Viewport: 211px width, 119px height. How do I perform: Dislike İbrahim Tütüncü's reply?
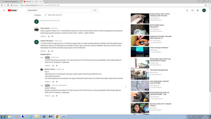pyautogui.click(x=57, y=82)
